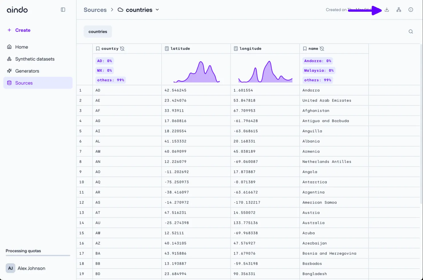Open the relationship diagram icon

(399, 10)
